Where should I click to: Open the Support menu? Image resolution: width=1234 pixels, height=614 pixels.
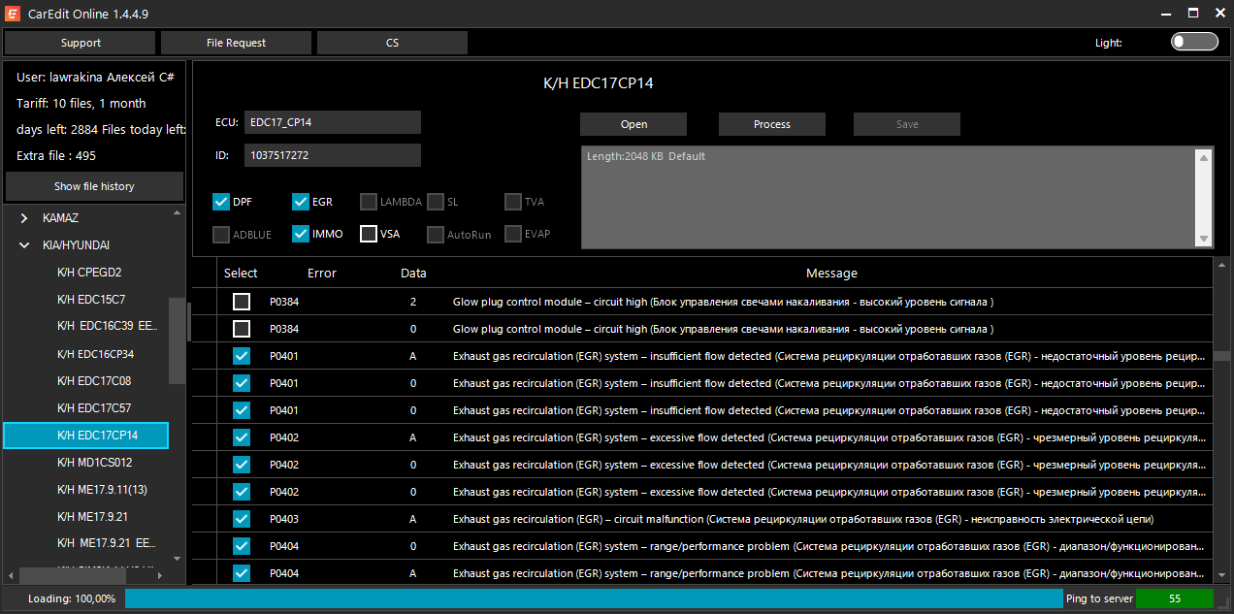[x=81, y=43]
